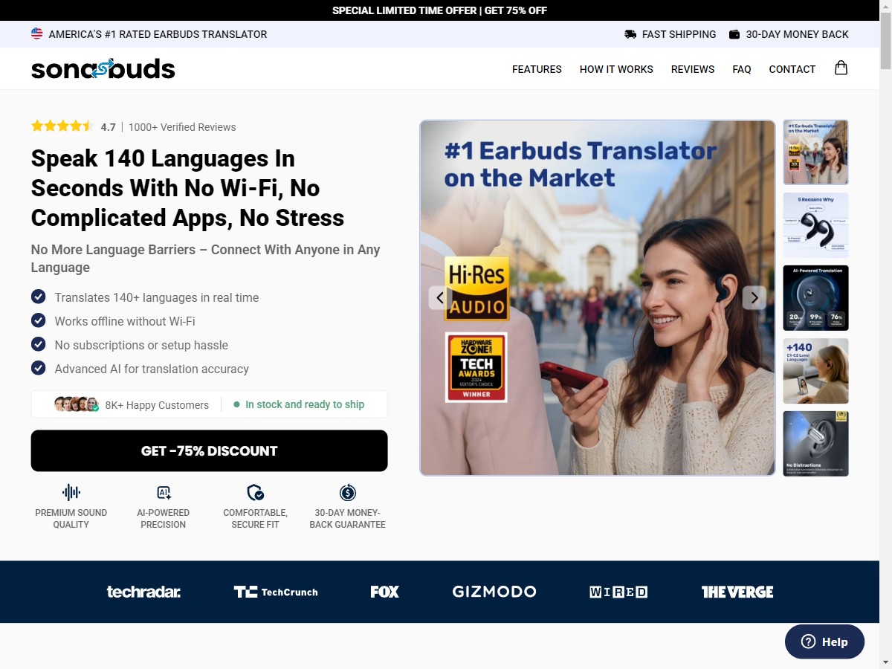
Task: Click checkmark beside Translates 140+ languages
Action: [39, 297]
